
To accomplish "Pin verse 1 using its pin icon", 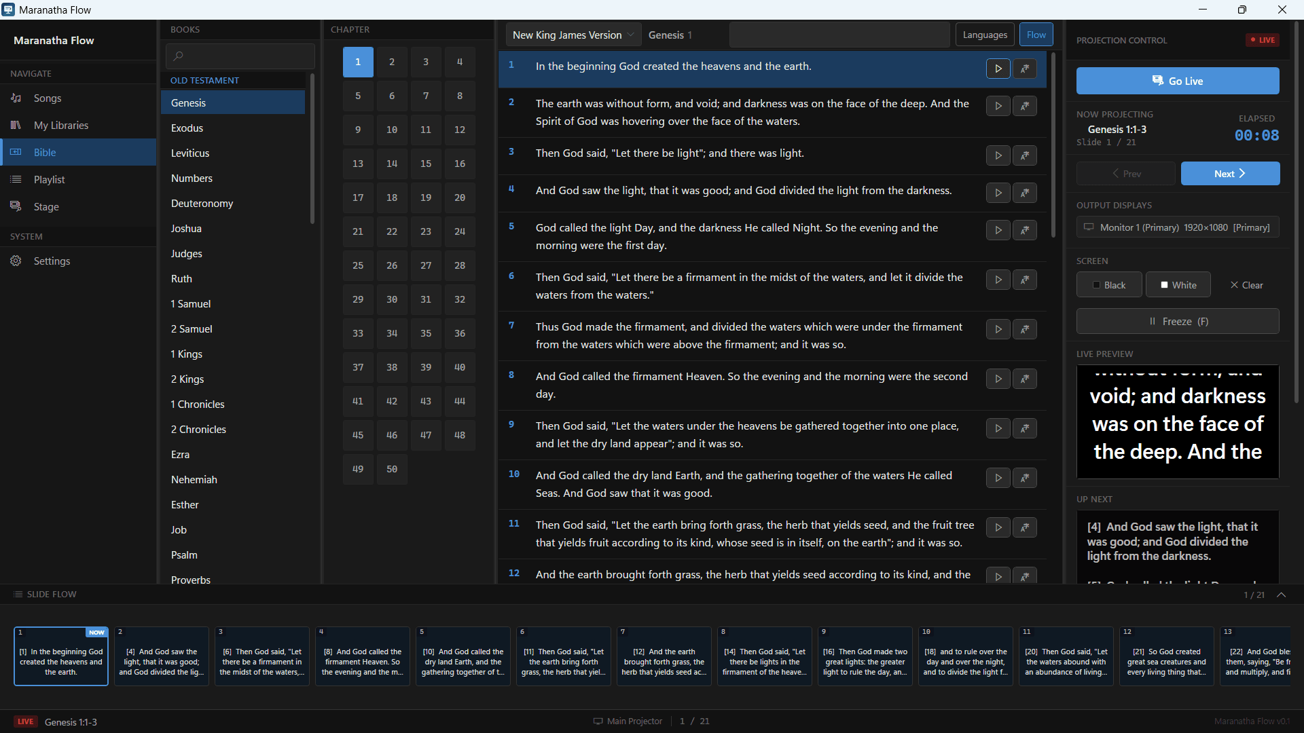I will [x=1025, y=69].
